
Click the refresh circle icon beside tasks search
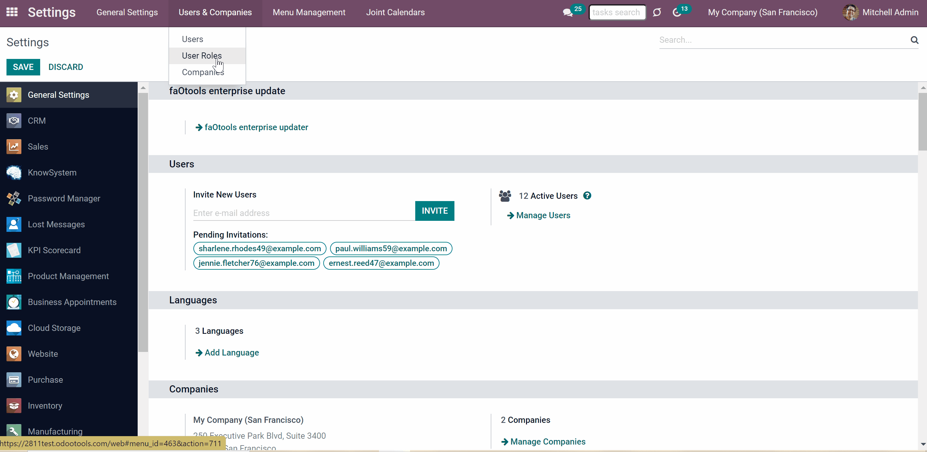(x=657, y=13)
